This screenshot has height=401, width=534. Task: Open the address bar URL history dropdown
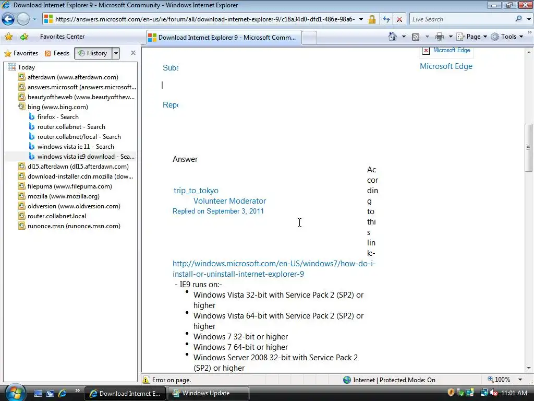pyautogui.click(x=361, y=19)
